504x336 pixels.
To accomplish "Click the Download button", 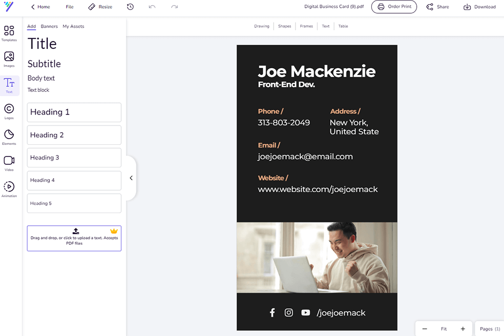I will click(x=479, y=7).
